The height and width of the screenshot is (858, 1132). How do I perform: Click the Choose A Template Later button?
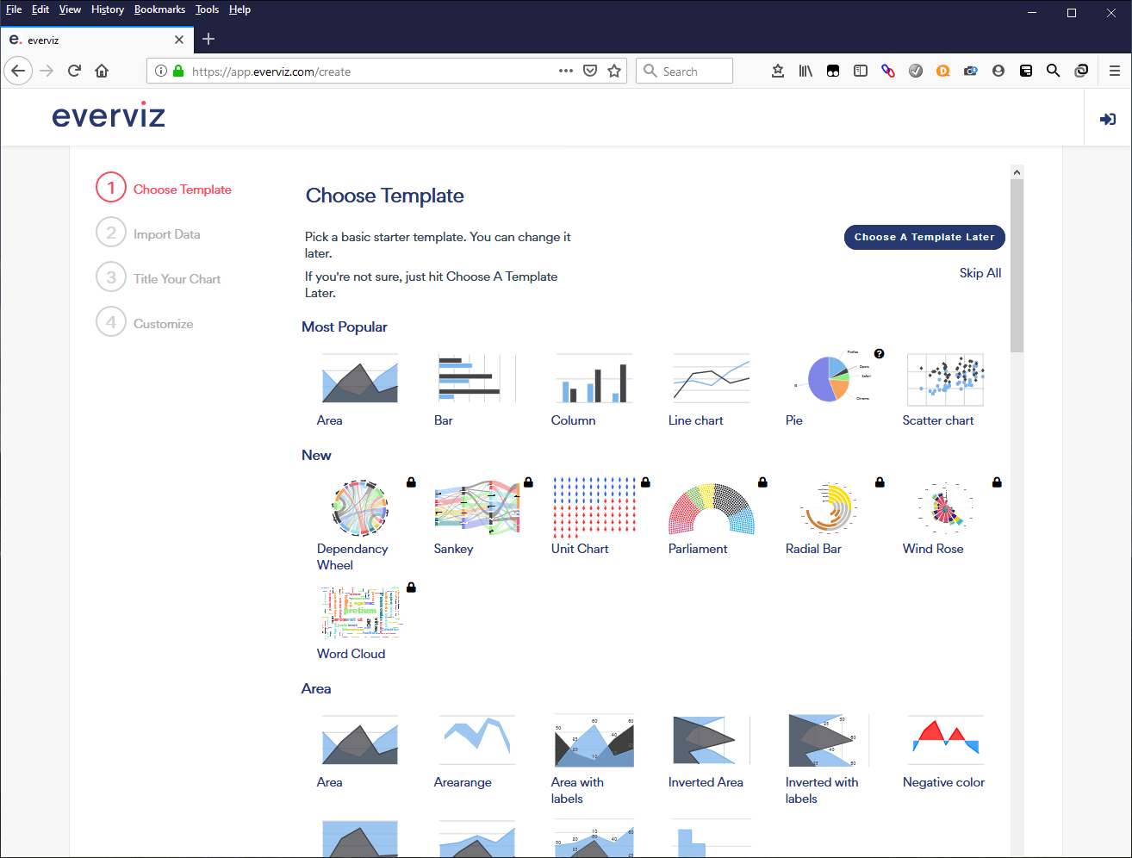click(x=924, y=237)
